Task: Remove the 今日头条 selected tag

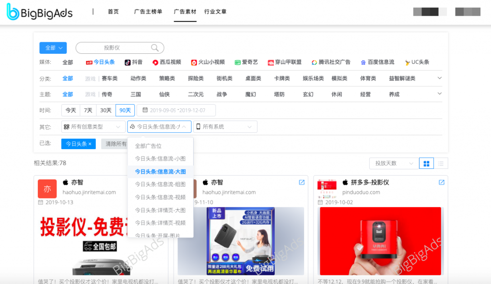Action: (90, 144)
